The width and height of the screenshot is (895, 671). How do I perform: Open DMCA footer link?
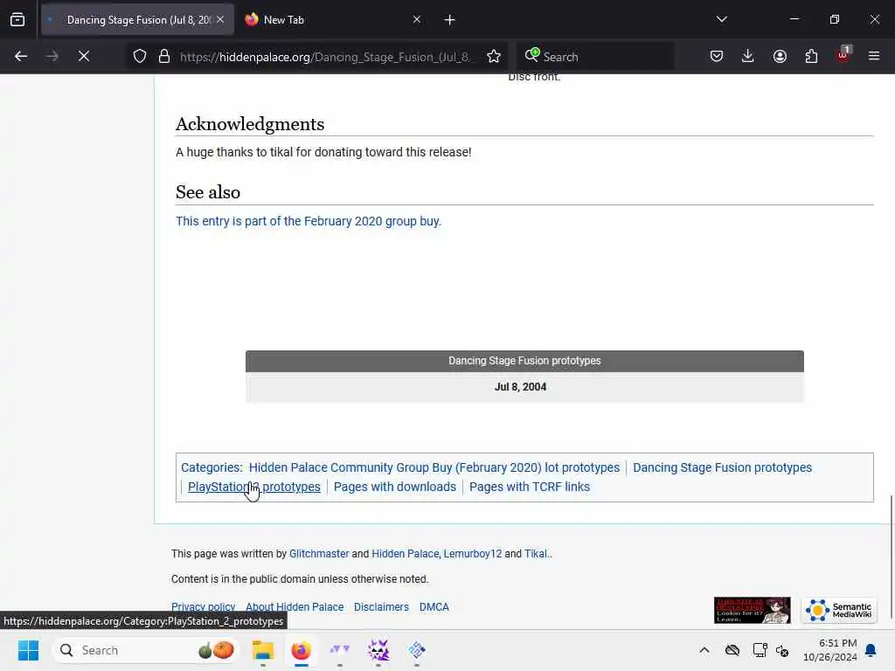pos(434,607)
